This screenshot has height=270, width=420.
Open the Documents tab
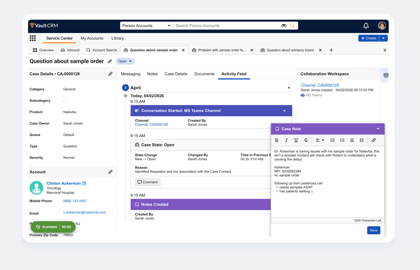(204, 74)
